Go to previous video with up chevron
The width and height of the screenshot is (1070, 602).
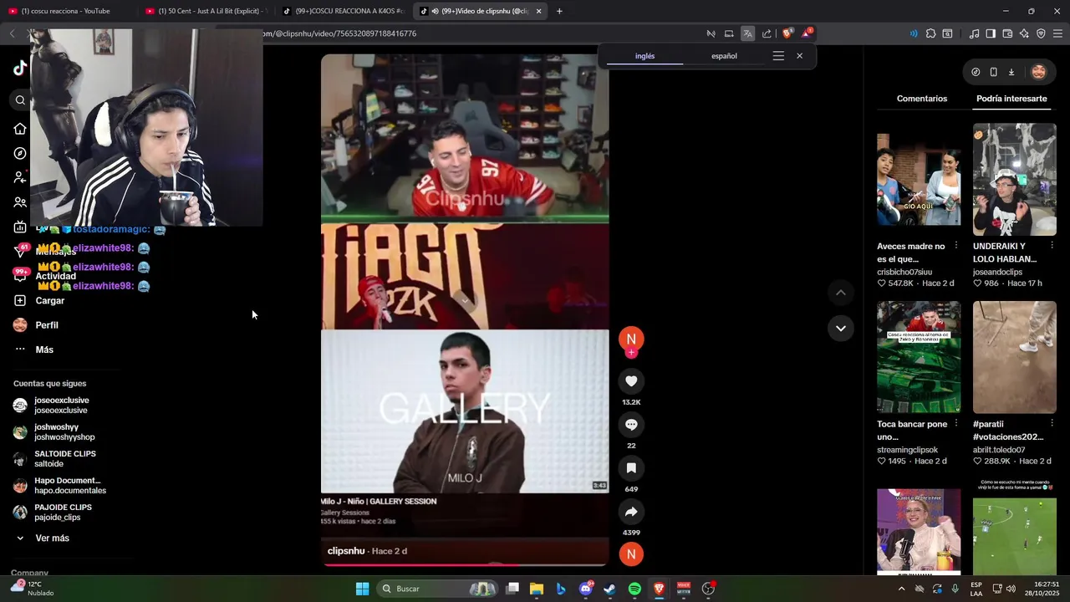click(x=840, y=293)
